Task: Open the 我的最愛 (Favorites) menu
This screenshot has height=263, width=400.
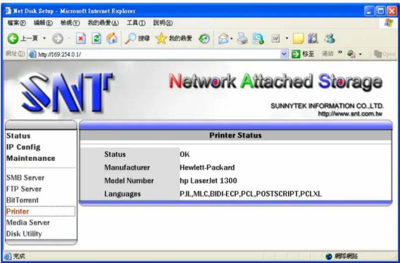Action: pos(103,23)
